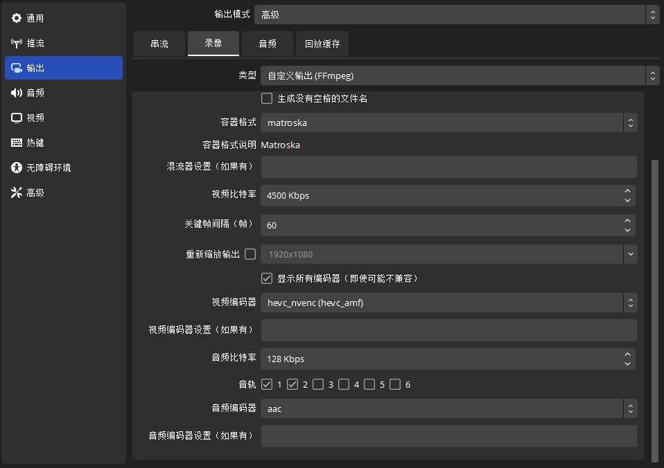Image resolution: width=664 pixels, height=468 pixels.
Task: Open the 视频编码器 hevc_nvenc dropdown
Action: 449,303
